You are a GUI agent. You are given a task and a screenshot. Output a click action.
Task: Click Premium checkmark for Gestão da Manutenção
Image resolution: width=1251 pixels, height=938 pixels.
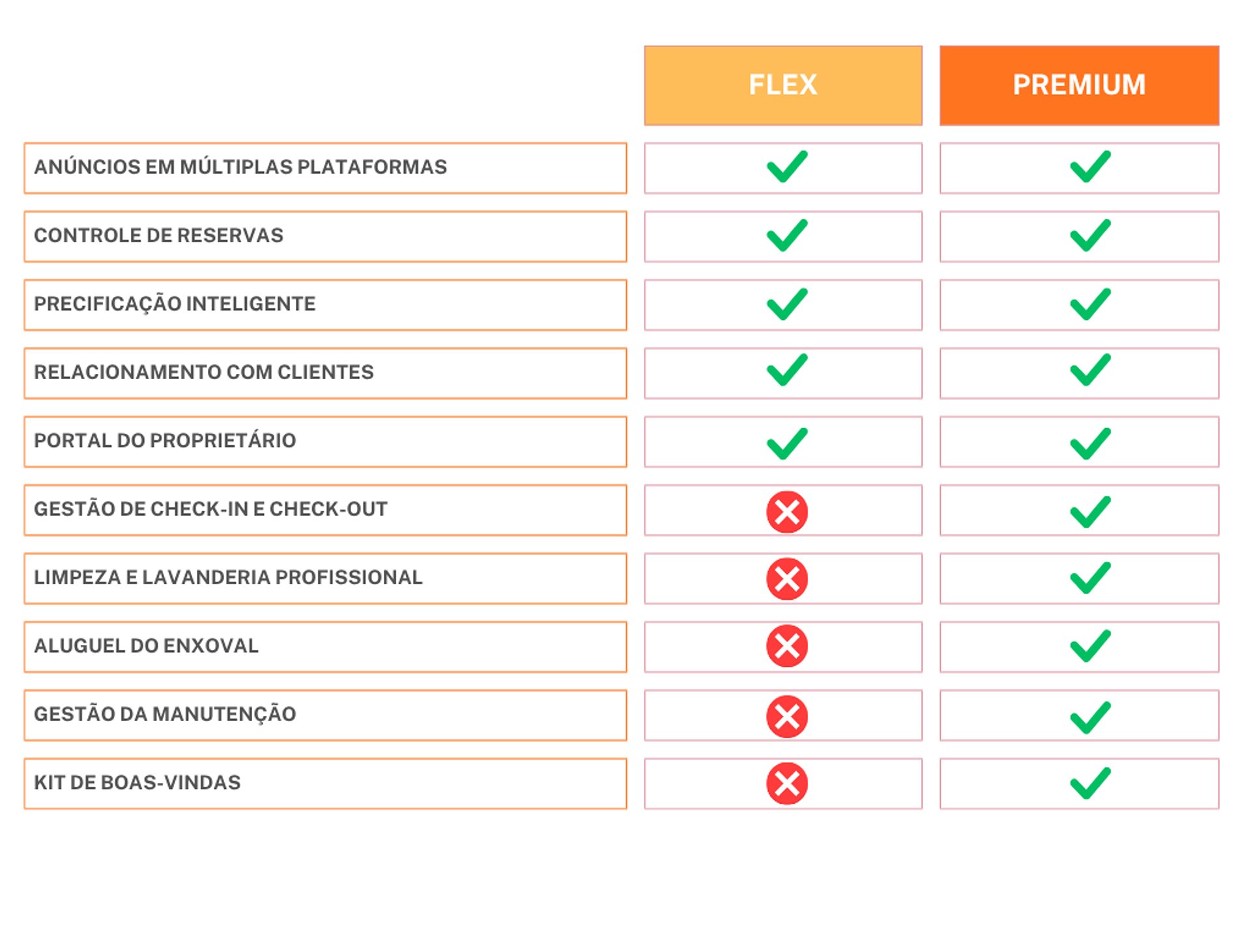pyautogui.click(x=1090, y=717)
